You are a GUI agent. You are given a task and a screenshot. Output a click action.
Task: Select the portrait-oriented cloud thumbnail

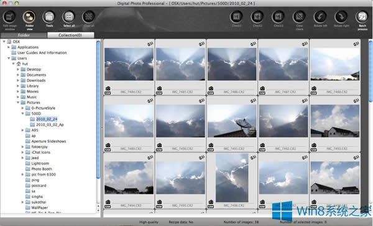[232, 177]
